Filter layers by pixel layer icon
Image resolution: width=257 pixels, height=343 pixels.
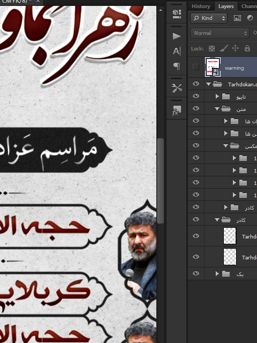237,18
